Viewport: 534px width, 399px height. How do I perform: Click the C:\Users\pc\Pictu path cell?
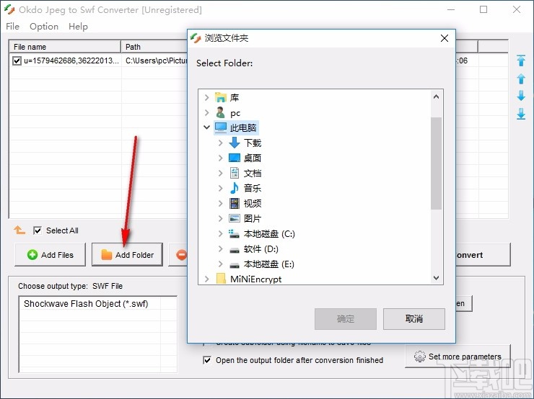point(156,60)
